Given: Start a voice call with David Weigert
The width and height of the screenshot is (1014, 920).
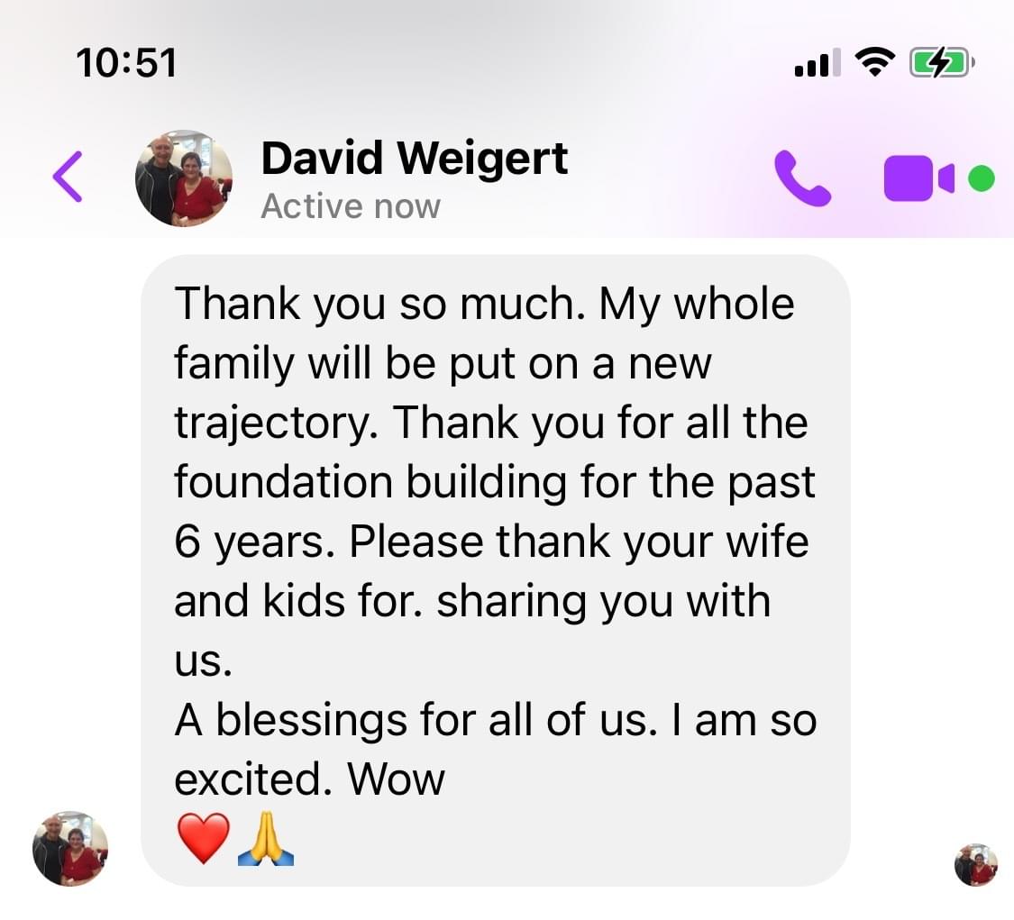Looking at the screenshot, I should pyautogui.click(x=802, y=178).
